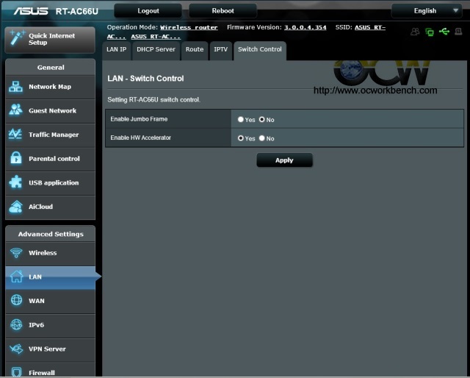Click the ASUS logo
Screen dimensions: 470x378
point(31,11)
